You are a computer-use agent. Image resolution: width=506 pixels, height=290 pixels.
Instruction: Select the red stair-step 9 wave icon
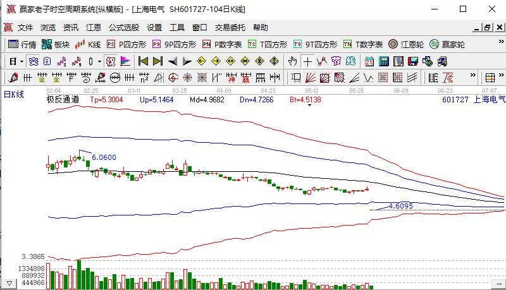coord(77,61)
